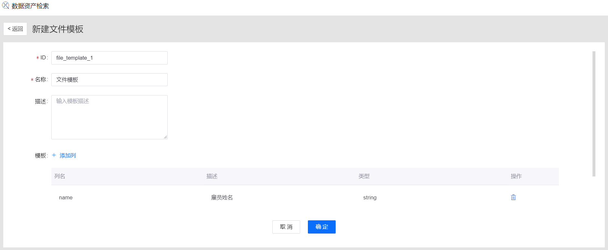Click the 操作 column header
The image size is (608, 250).
coord(516,176)
